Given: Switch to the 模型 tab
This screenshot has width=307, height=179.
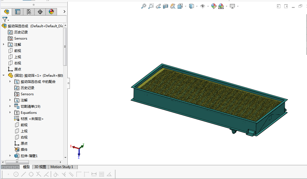Looking at the screenshot, I should pos(26,167).
